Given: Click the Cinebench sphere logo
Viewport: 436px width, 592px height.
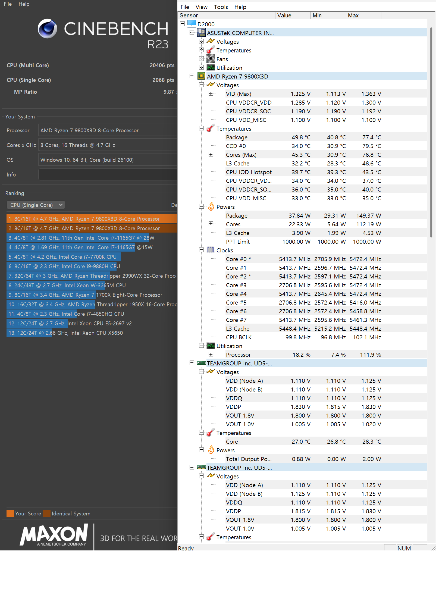Looking at the screenshot, I should coord(48,29).
